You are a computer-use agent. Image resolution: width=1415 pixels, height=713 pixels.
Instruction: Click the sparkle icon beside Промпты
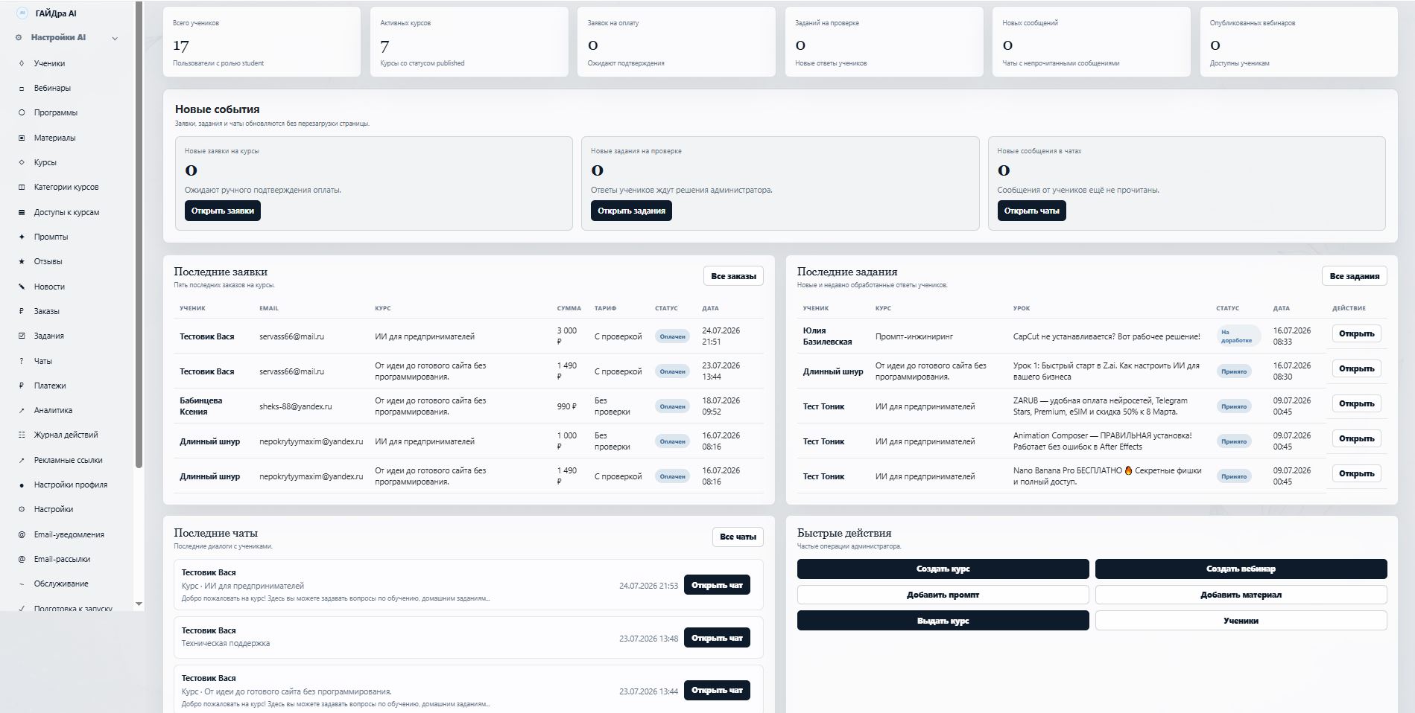tap(22, 237)
